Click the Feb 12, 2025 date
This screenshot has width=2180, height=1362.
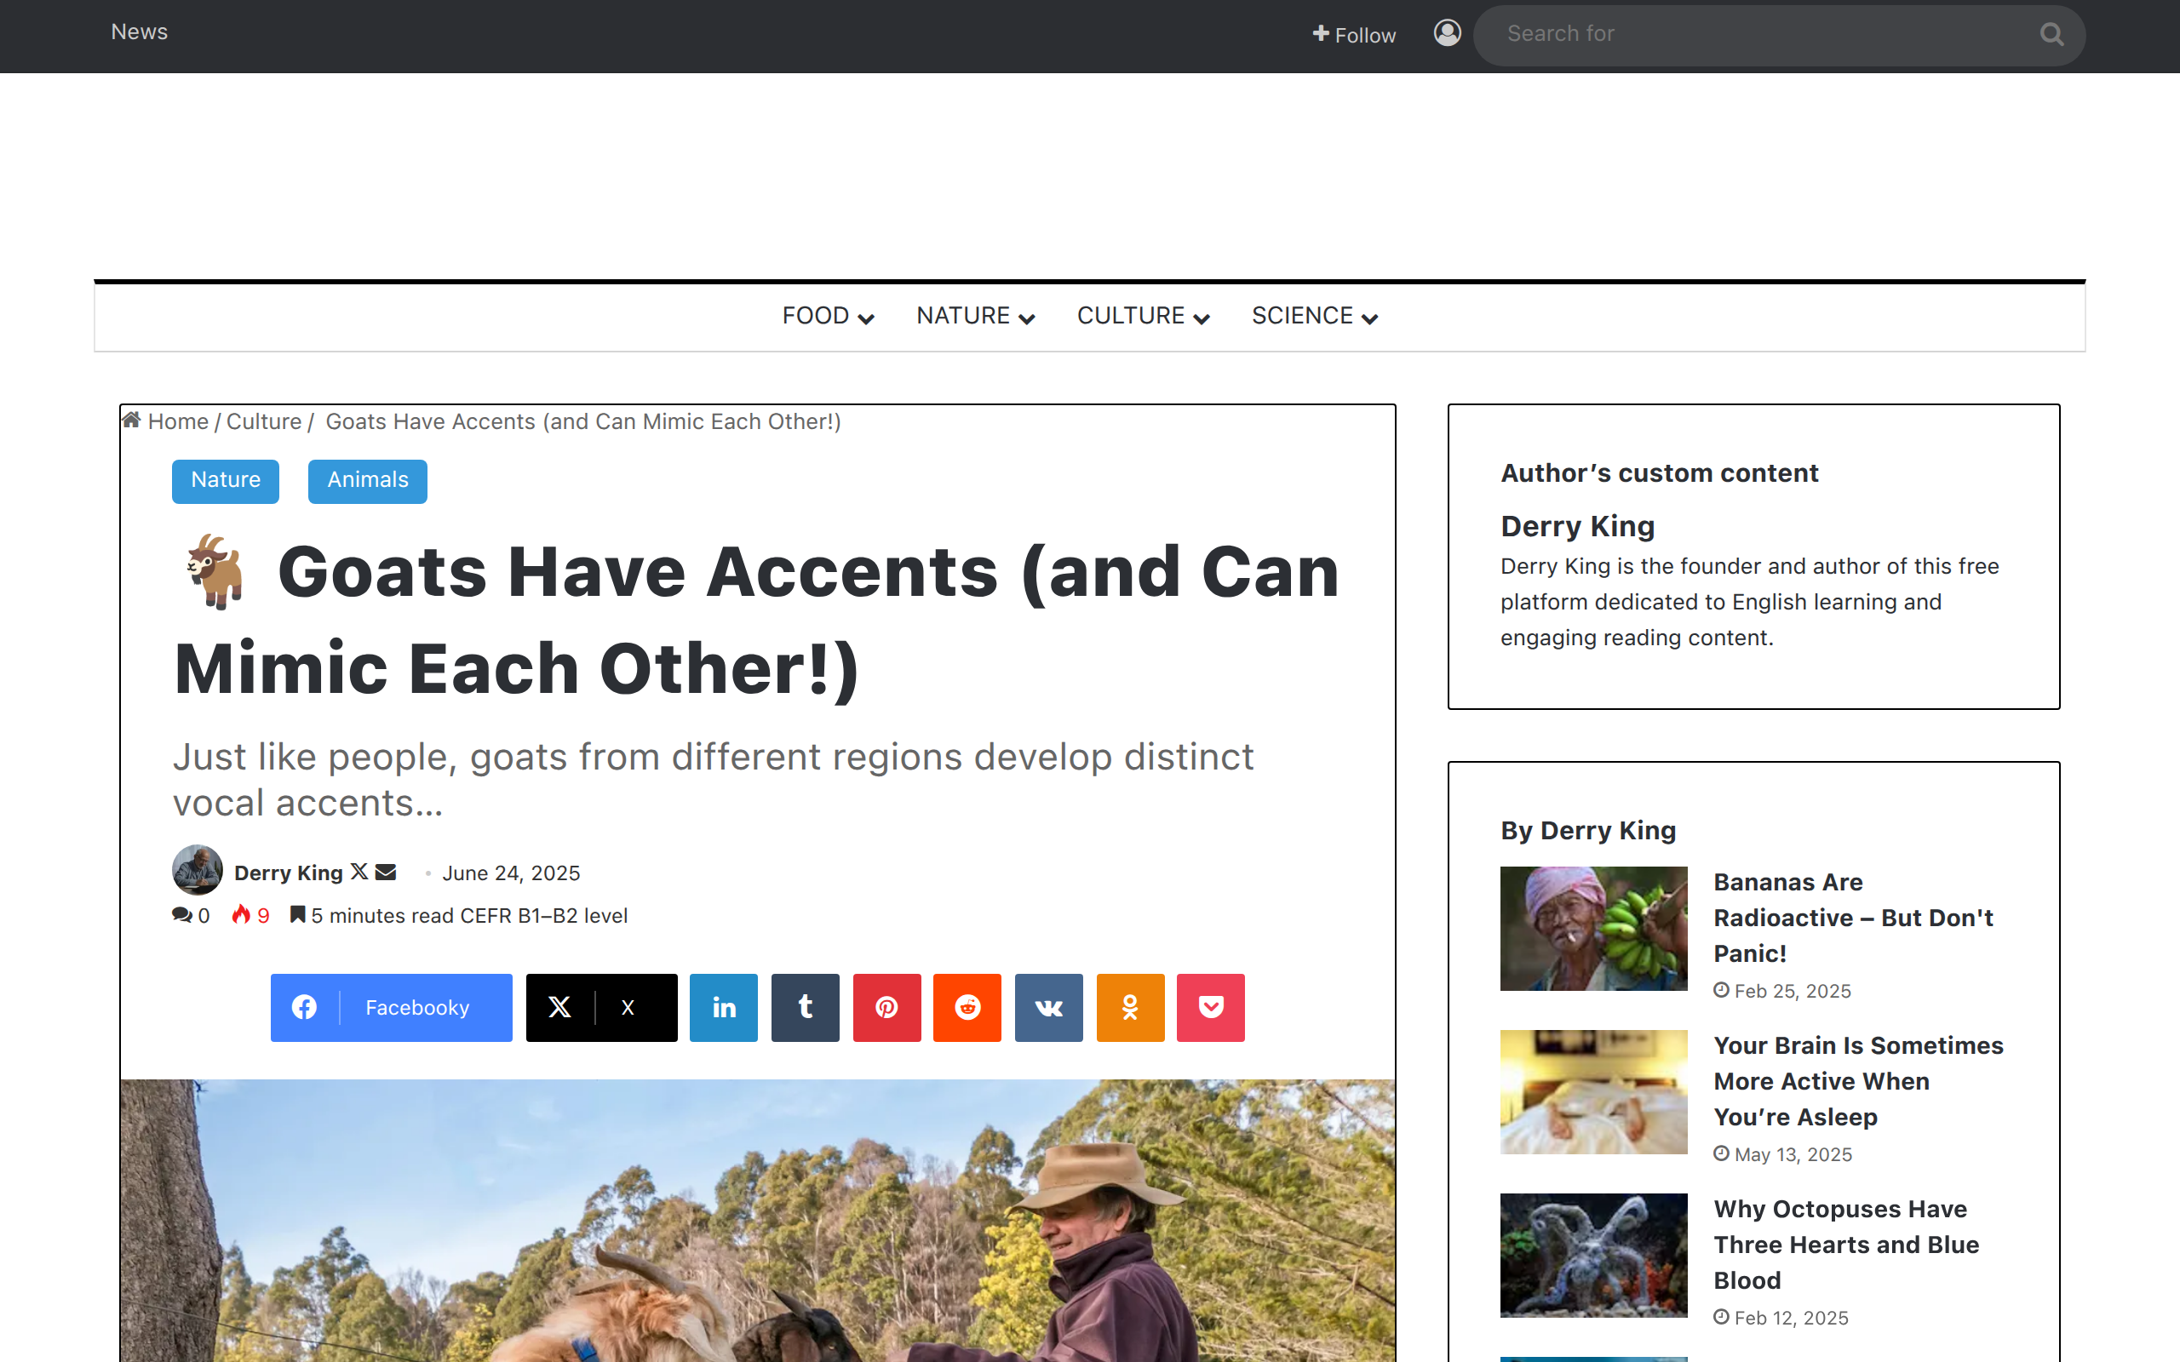tap(1791, 1318)
